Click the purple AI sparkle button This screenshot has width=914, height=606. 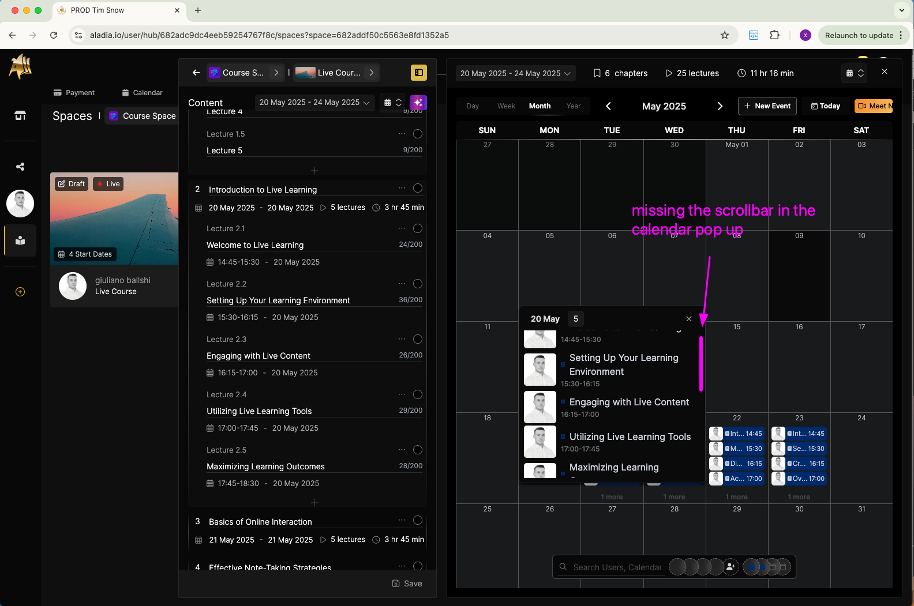(418, 103)
